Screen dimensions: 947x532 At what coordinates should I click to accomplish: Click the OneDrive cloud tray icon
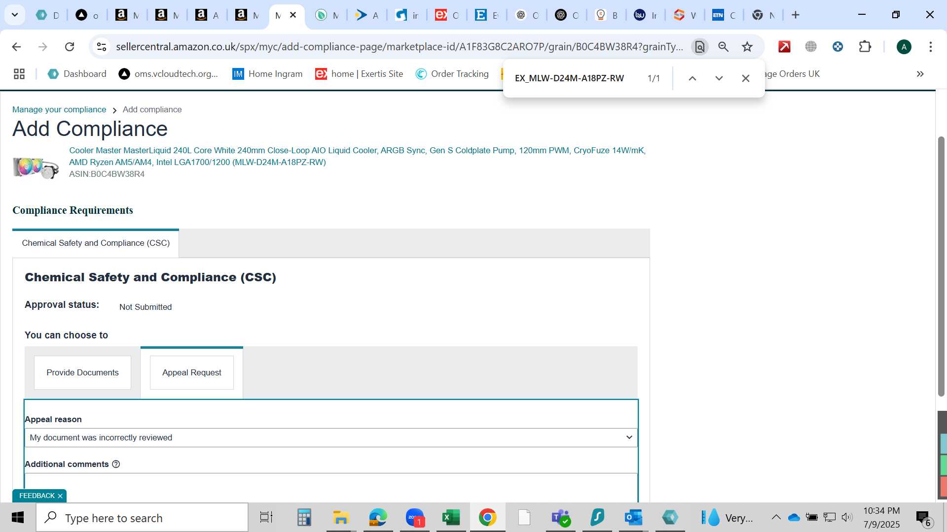794,517
